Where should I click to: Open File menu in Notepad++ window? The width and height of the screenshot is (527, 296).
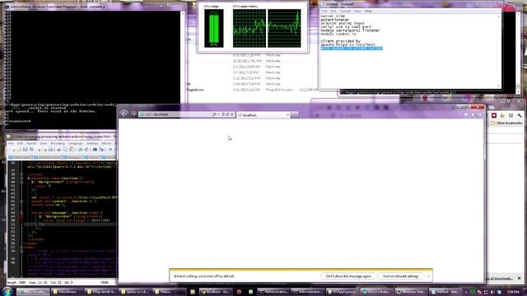click(x=11, y=143)
